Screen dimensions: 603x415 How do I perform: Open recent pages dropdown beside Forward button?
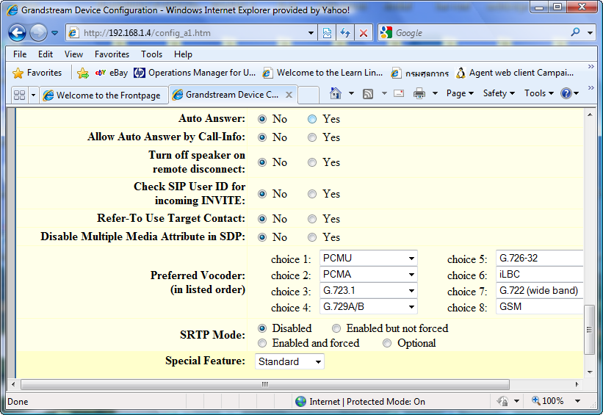coord(54,33)
